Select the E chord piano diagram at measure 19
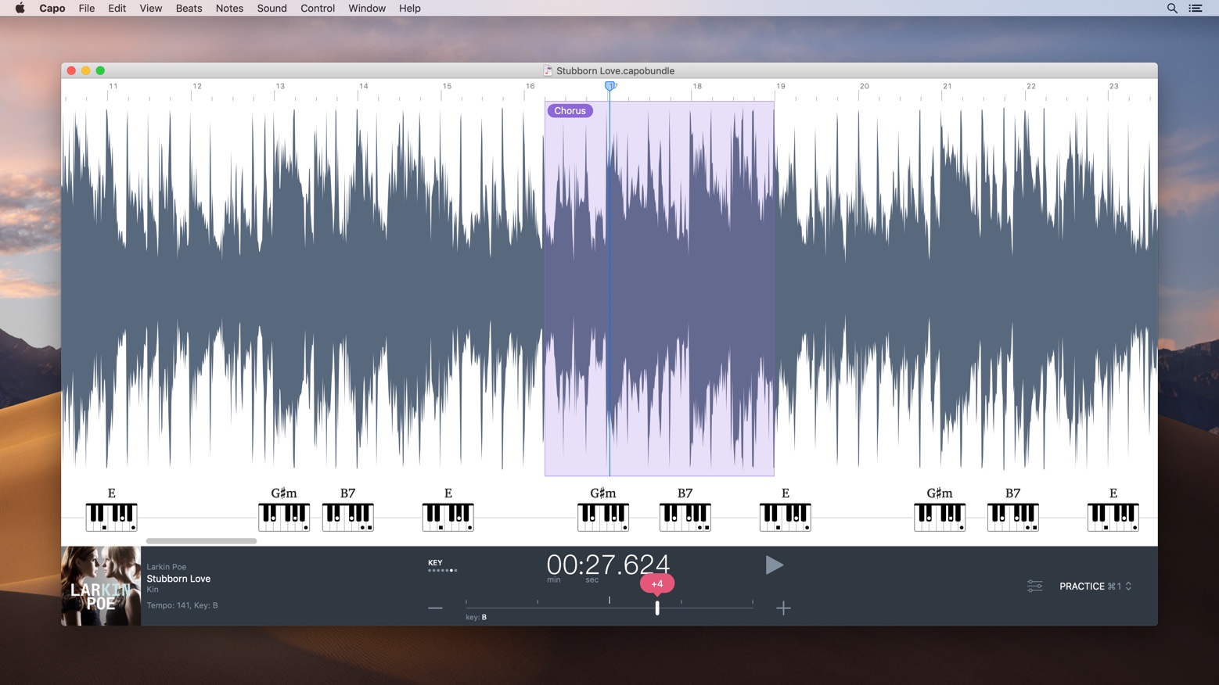1219x685 pixels. click(x=786, y=517)
